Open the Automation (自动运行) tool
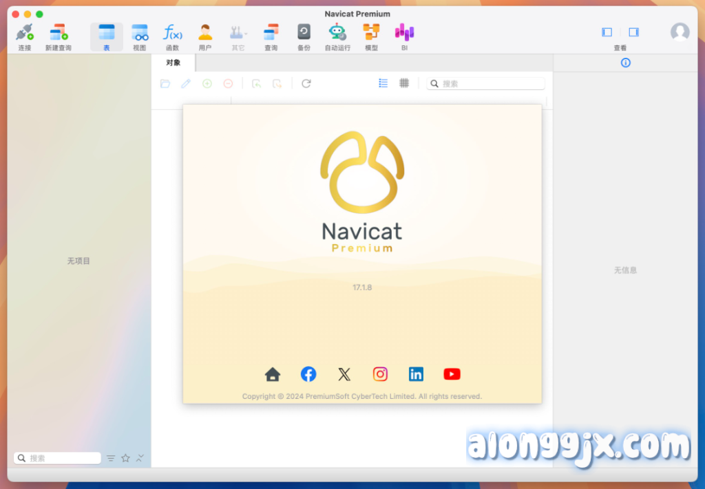The image size is (705, 489). coord(337,35)
